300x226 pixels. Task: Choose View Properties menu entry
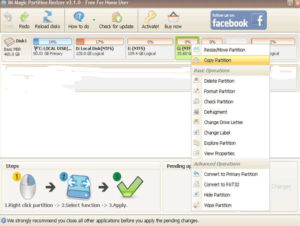[230, 153]
